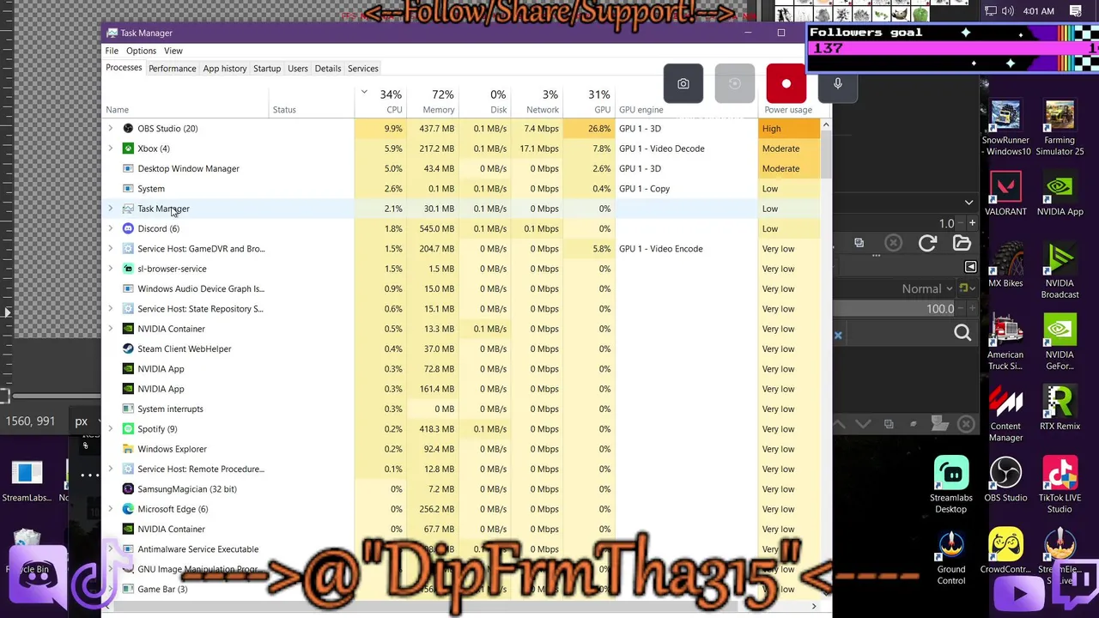Expand the Xbox (4) process group
The image size is (1099, 618).
click(x=110, y=148)
